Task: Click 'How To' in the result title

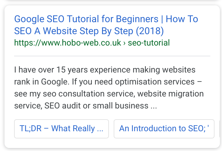Action: (x=182, y=19)
